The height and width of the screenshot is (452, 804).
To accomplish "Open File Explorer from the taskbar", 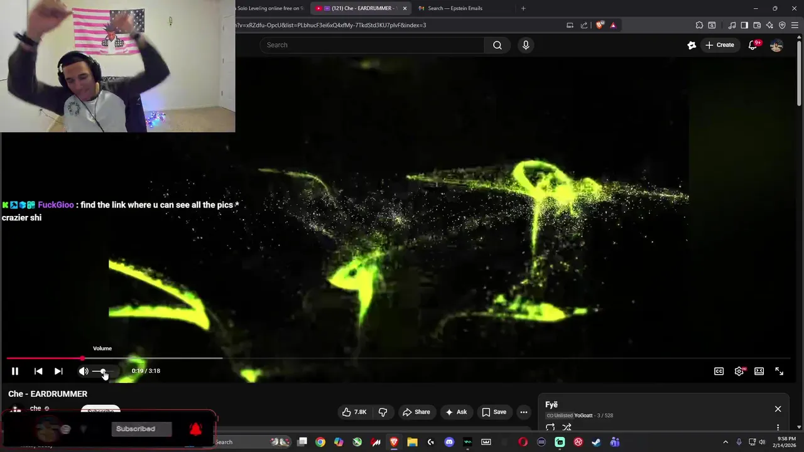I will pyautogui.click(x=413, y=442).
